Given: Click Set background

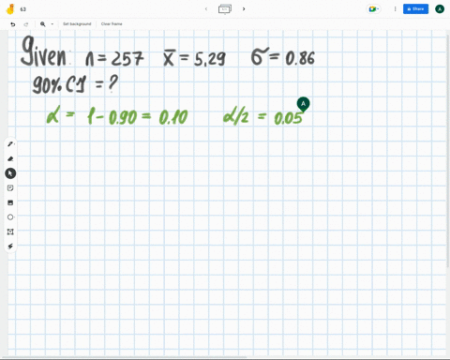Looking at the screenshot, I should point(77,24).
